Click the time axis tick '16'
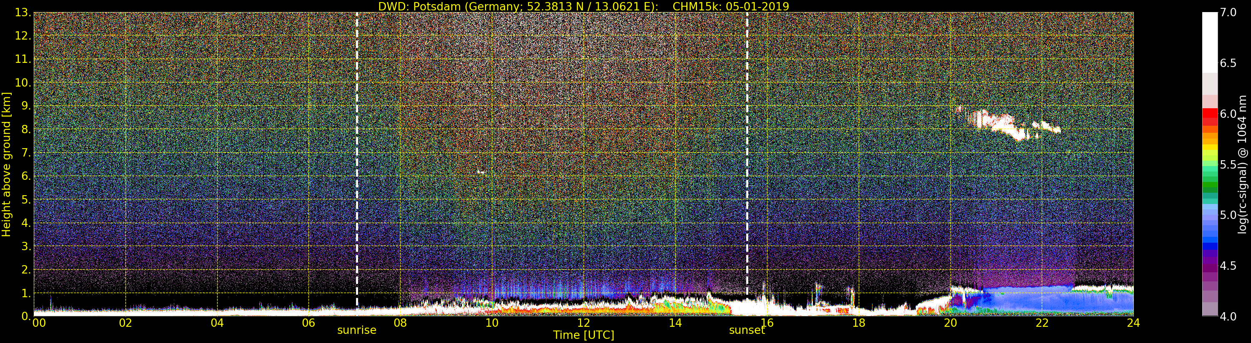Viewport: 1251px width, 343px height. coord(767,323)
